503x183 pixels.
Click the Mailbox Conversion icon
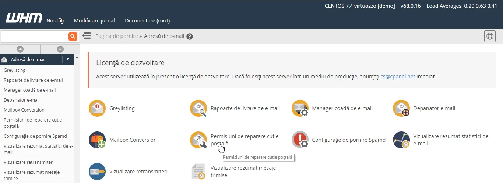(x=97, y=140)
